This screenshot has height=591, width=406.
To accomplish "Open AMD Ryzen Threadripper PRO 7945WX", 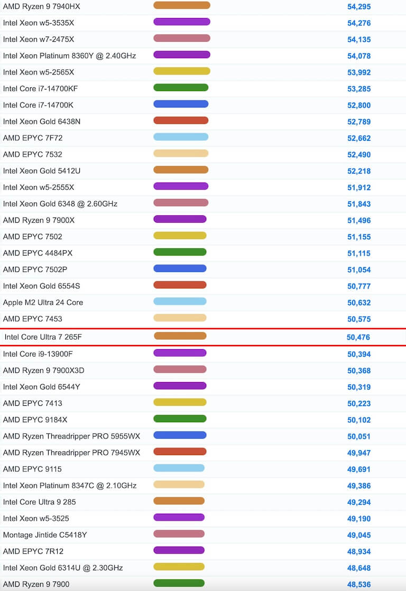I will pos(71,453).
